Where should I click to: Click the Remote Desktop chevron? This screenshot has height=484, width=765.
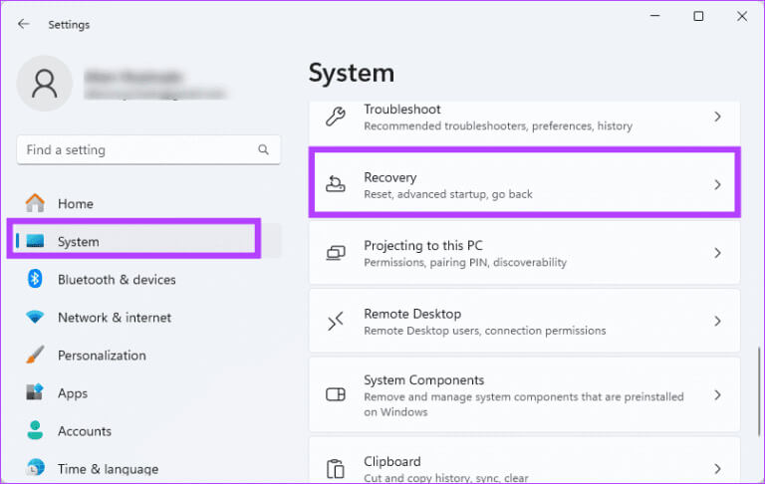[717, 321]
